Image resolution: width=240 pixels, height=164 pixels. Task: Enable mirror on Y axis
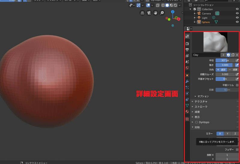tap(227, 133)
